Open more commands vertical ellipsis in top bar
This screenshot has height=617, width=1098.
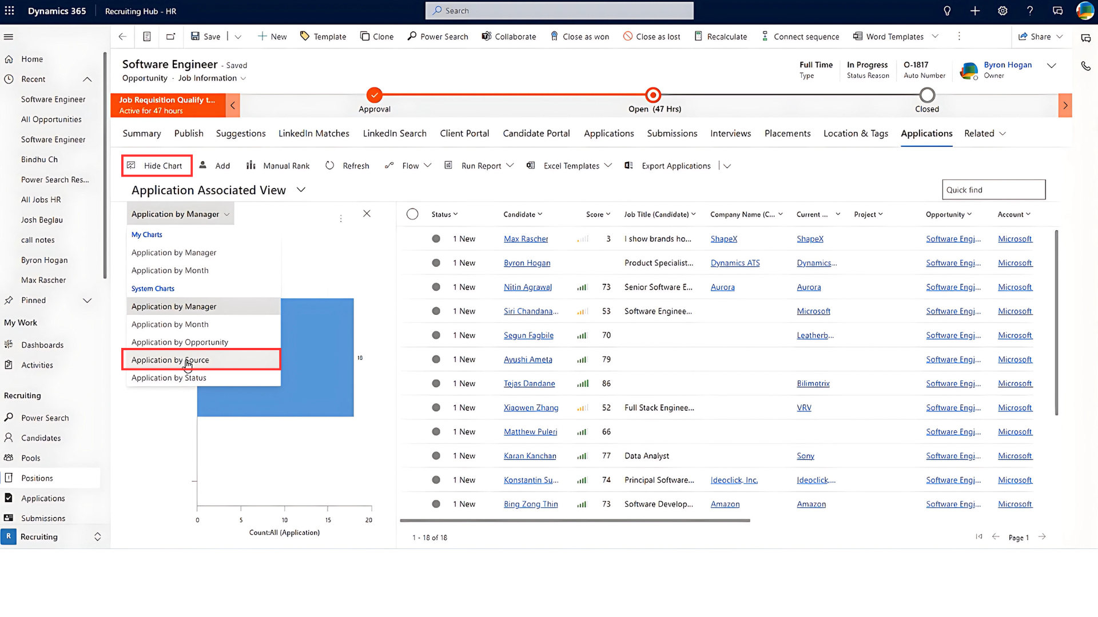tap(959, 37)
